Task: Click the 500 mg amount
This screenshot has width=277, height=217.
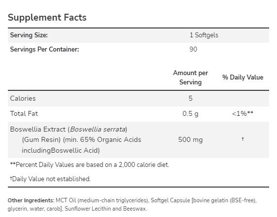Action: (190, 140)
